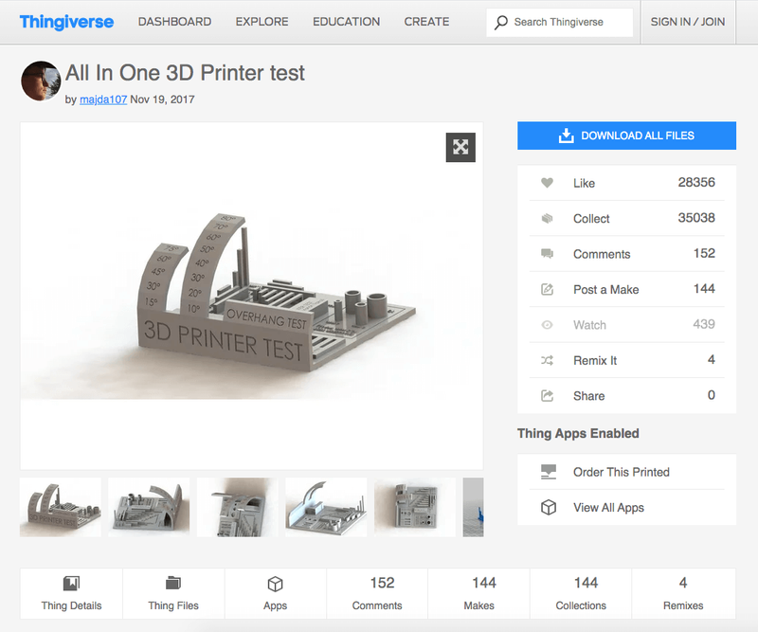Click the Comments speech bubble icon
Viewport: 758px width, 632px height.
(x=547, y=254)
